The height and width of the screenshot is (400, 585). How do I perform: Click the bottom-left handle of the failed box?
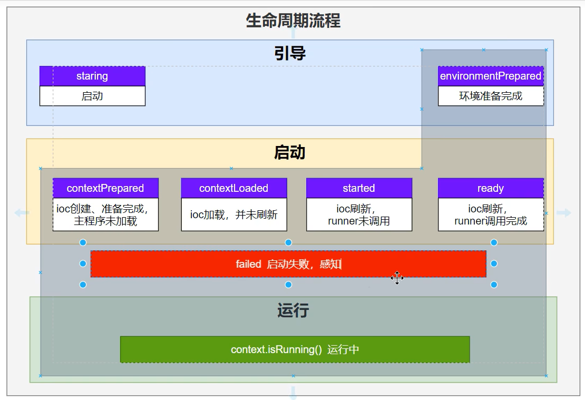point(83,285)
